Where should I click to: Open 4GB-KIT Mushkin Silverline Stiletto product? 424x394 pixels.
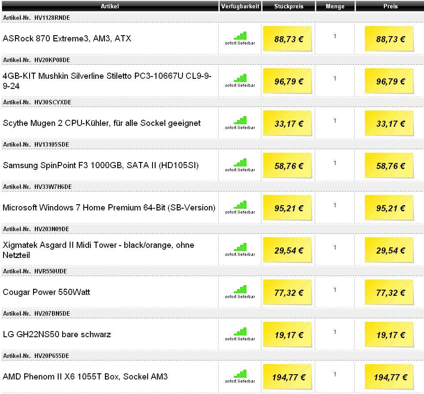[x=107, y=81]
